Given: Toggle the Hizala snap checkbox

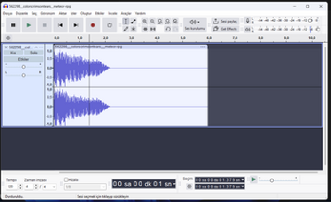Looking at the screenshot, I should click(x=66, y=179).
